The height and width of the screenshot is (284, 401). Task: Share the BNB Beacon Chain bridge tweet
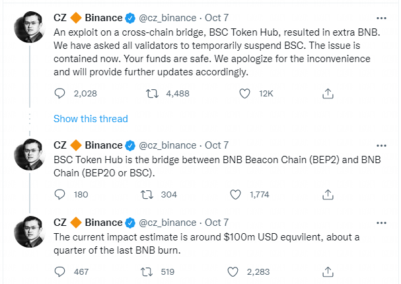click(327, 194)
